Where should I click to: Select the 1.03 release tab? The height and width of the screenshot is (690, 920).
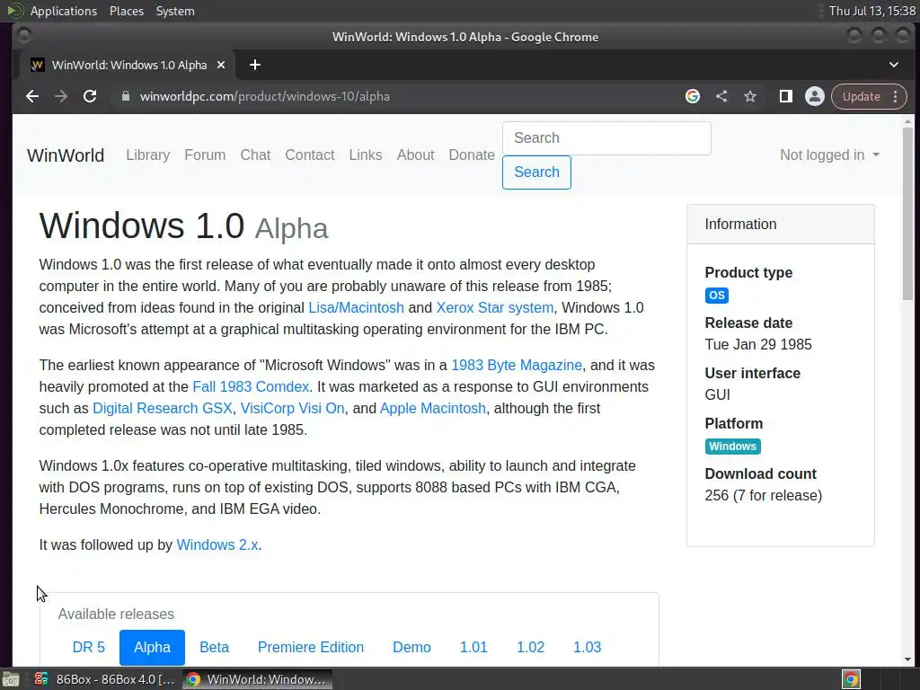click(588, 647)
